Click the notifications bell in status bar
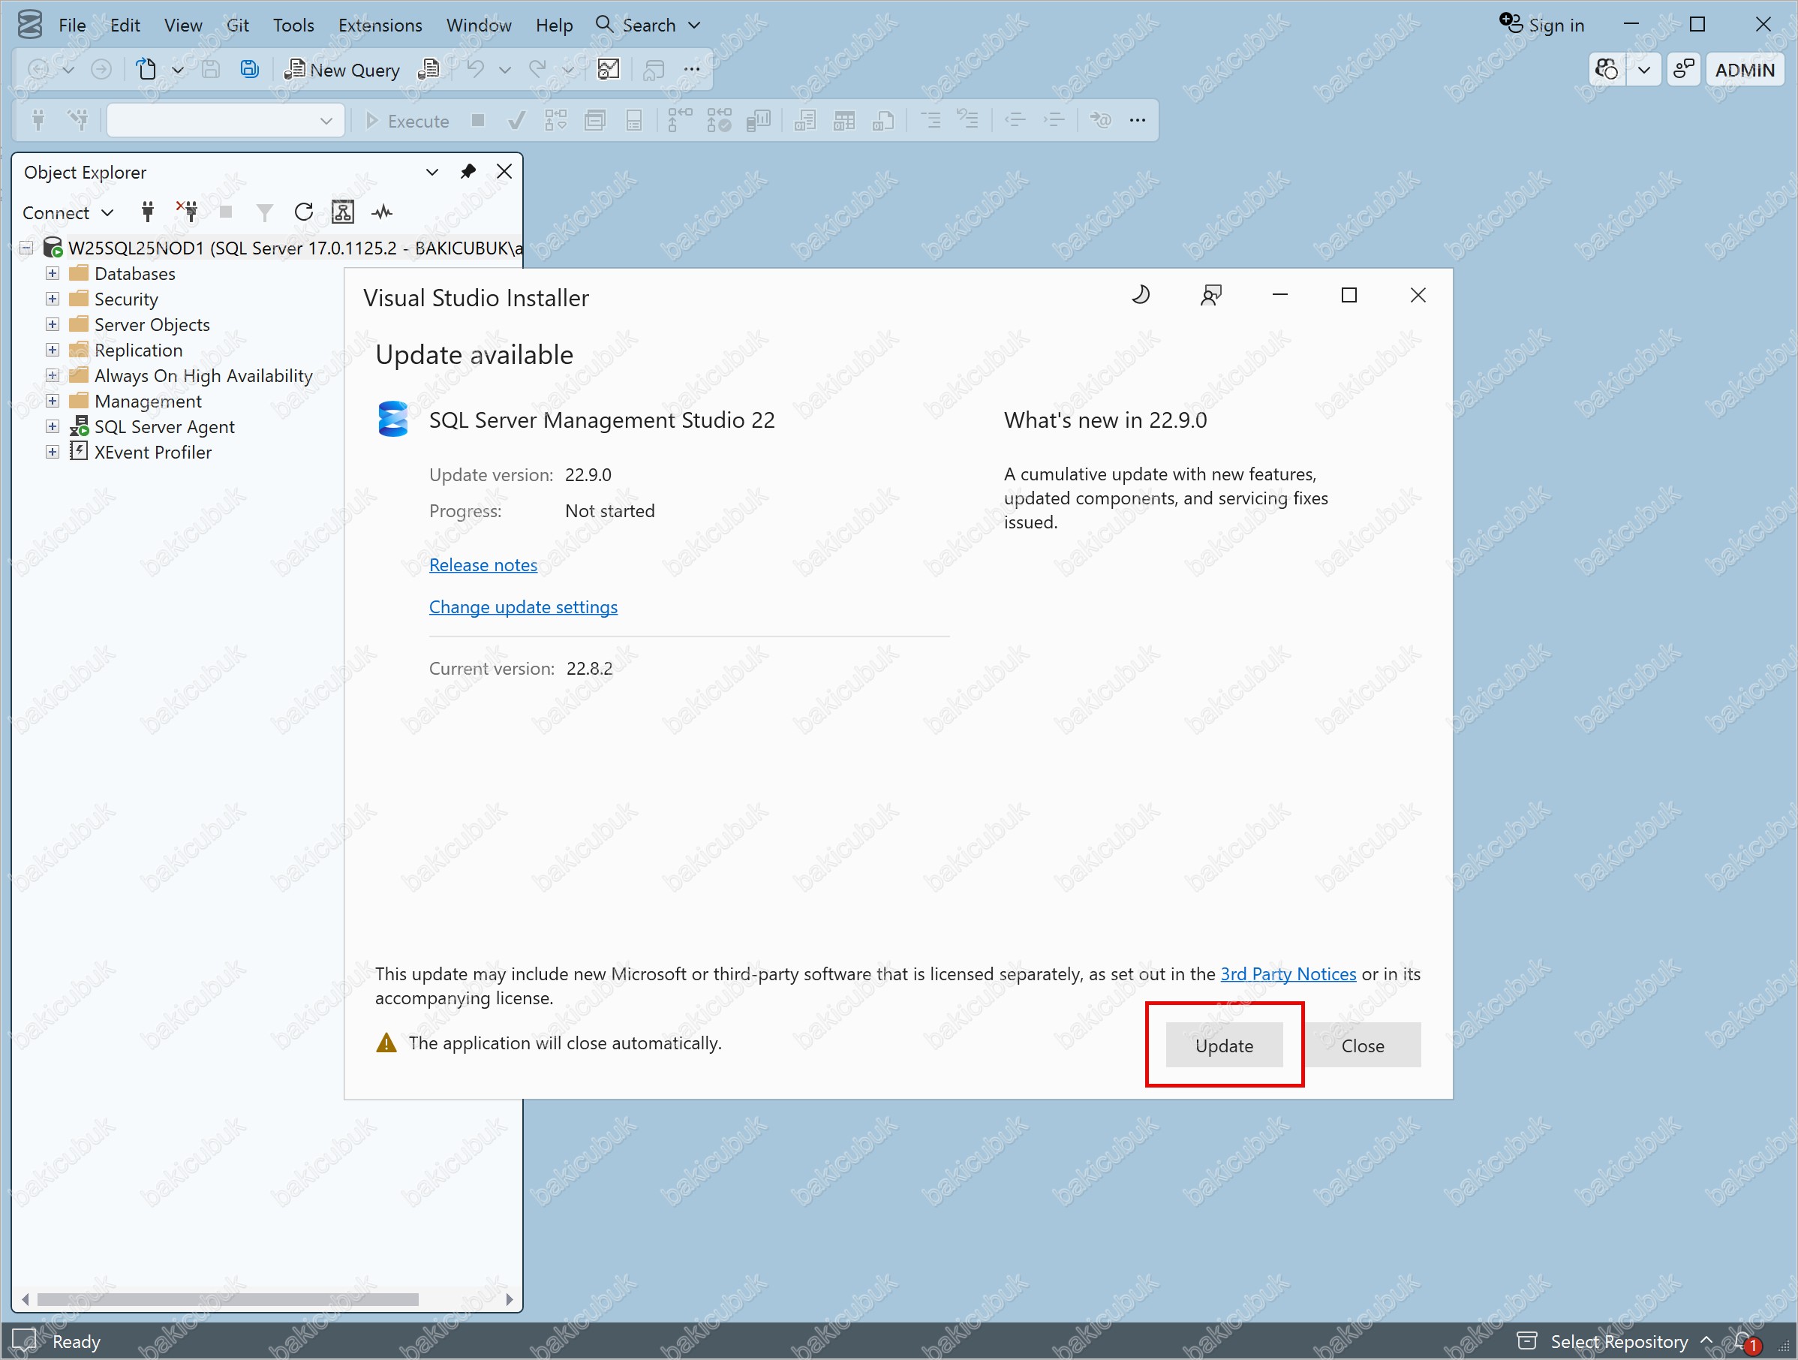The image size is (1798, 1360). (1746, 1341)
